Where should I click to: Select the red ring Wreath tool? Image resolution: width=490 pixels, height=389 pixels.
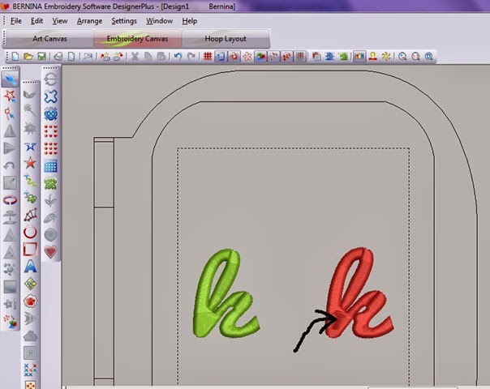tap(10, 200)
